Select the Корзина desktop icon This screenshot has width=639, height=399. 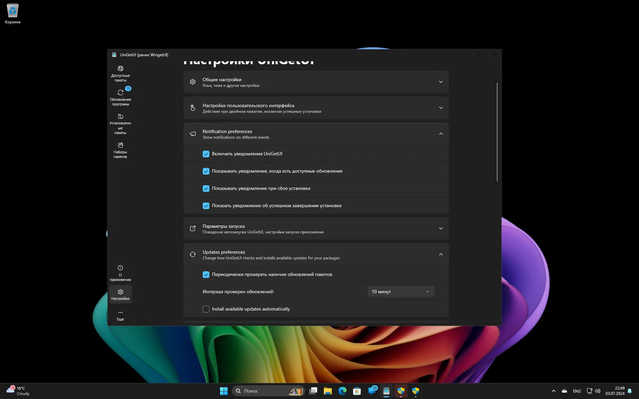[x=12, y=14]
